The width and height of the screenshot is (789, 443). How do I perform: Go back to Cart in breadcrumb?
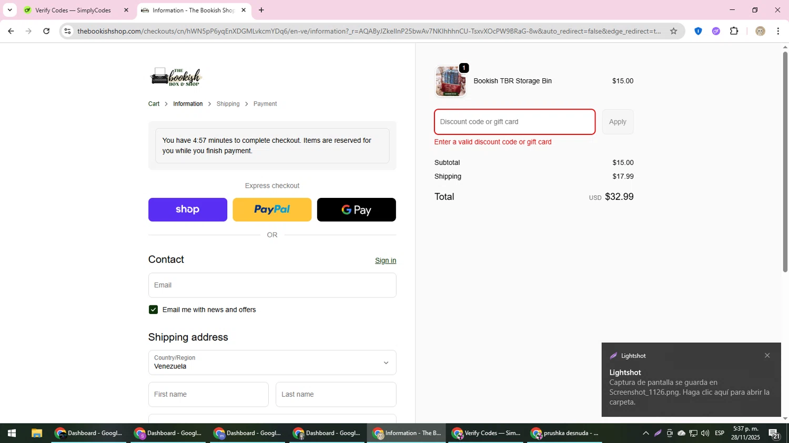pos(154,104)
